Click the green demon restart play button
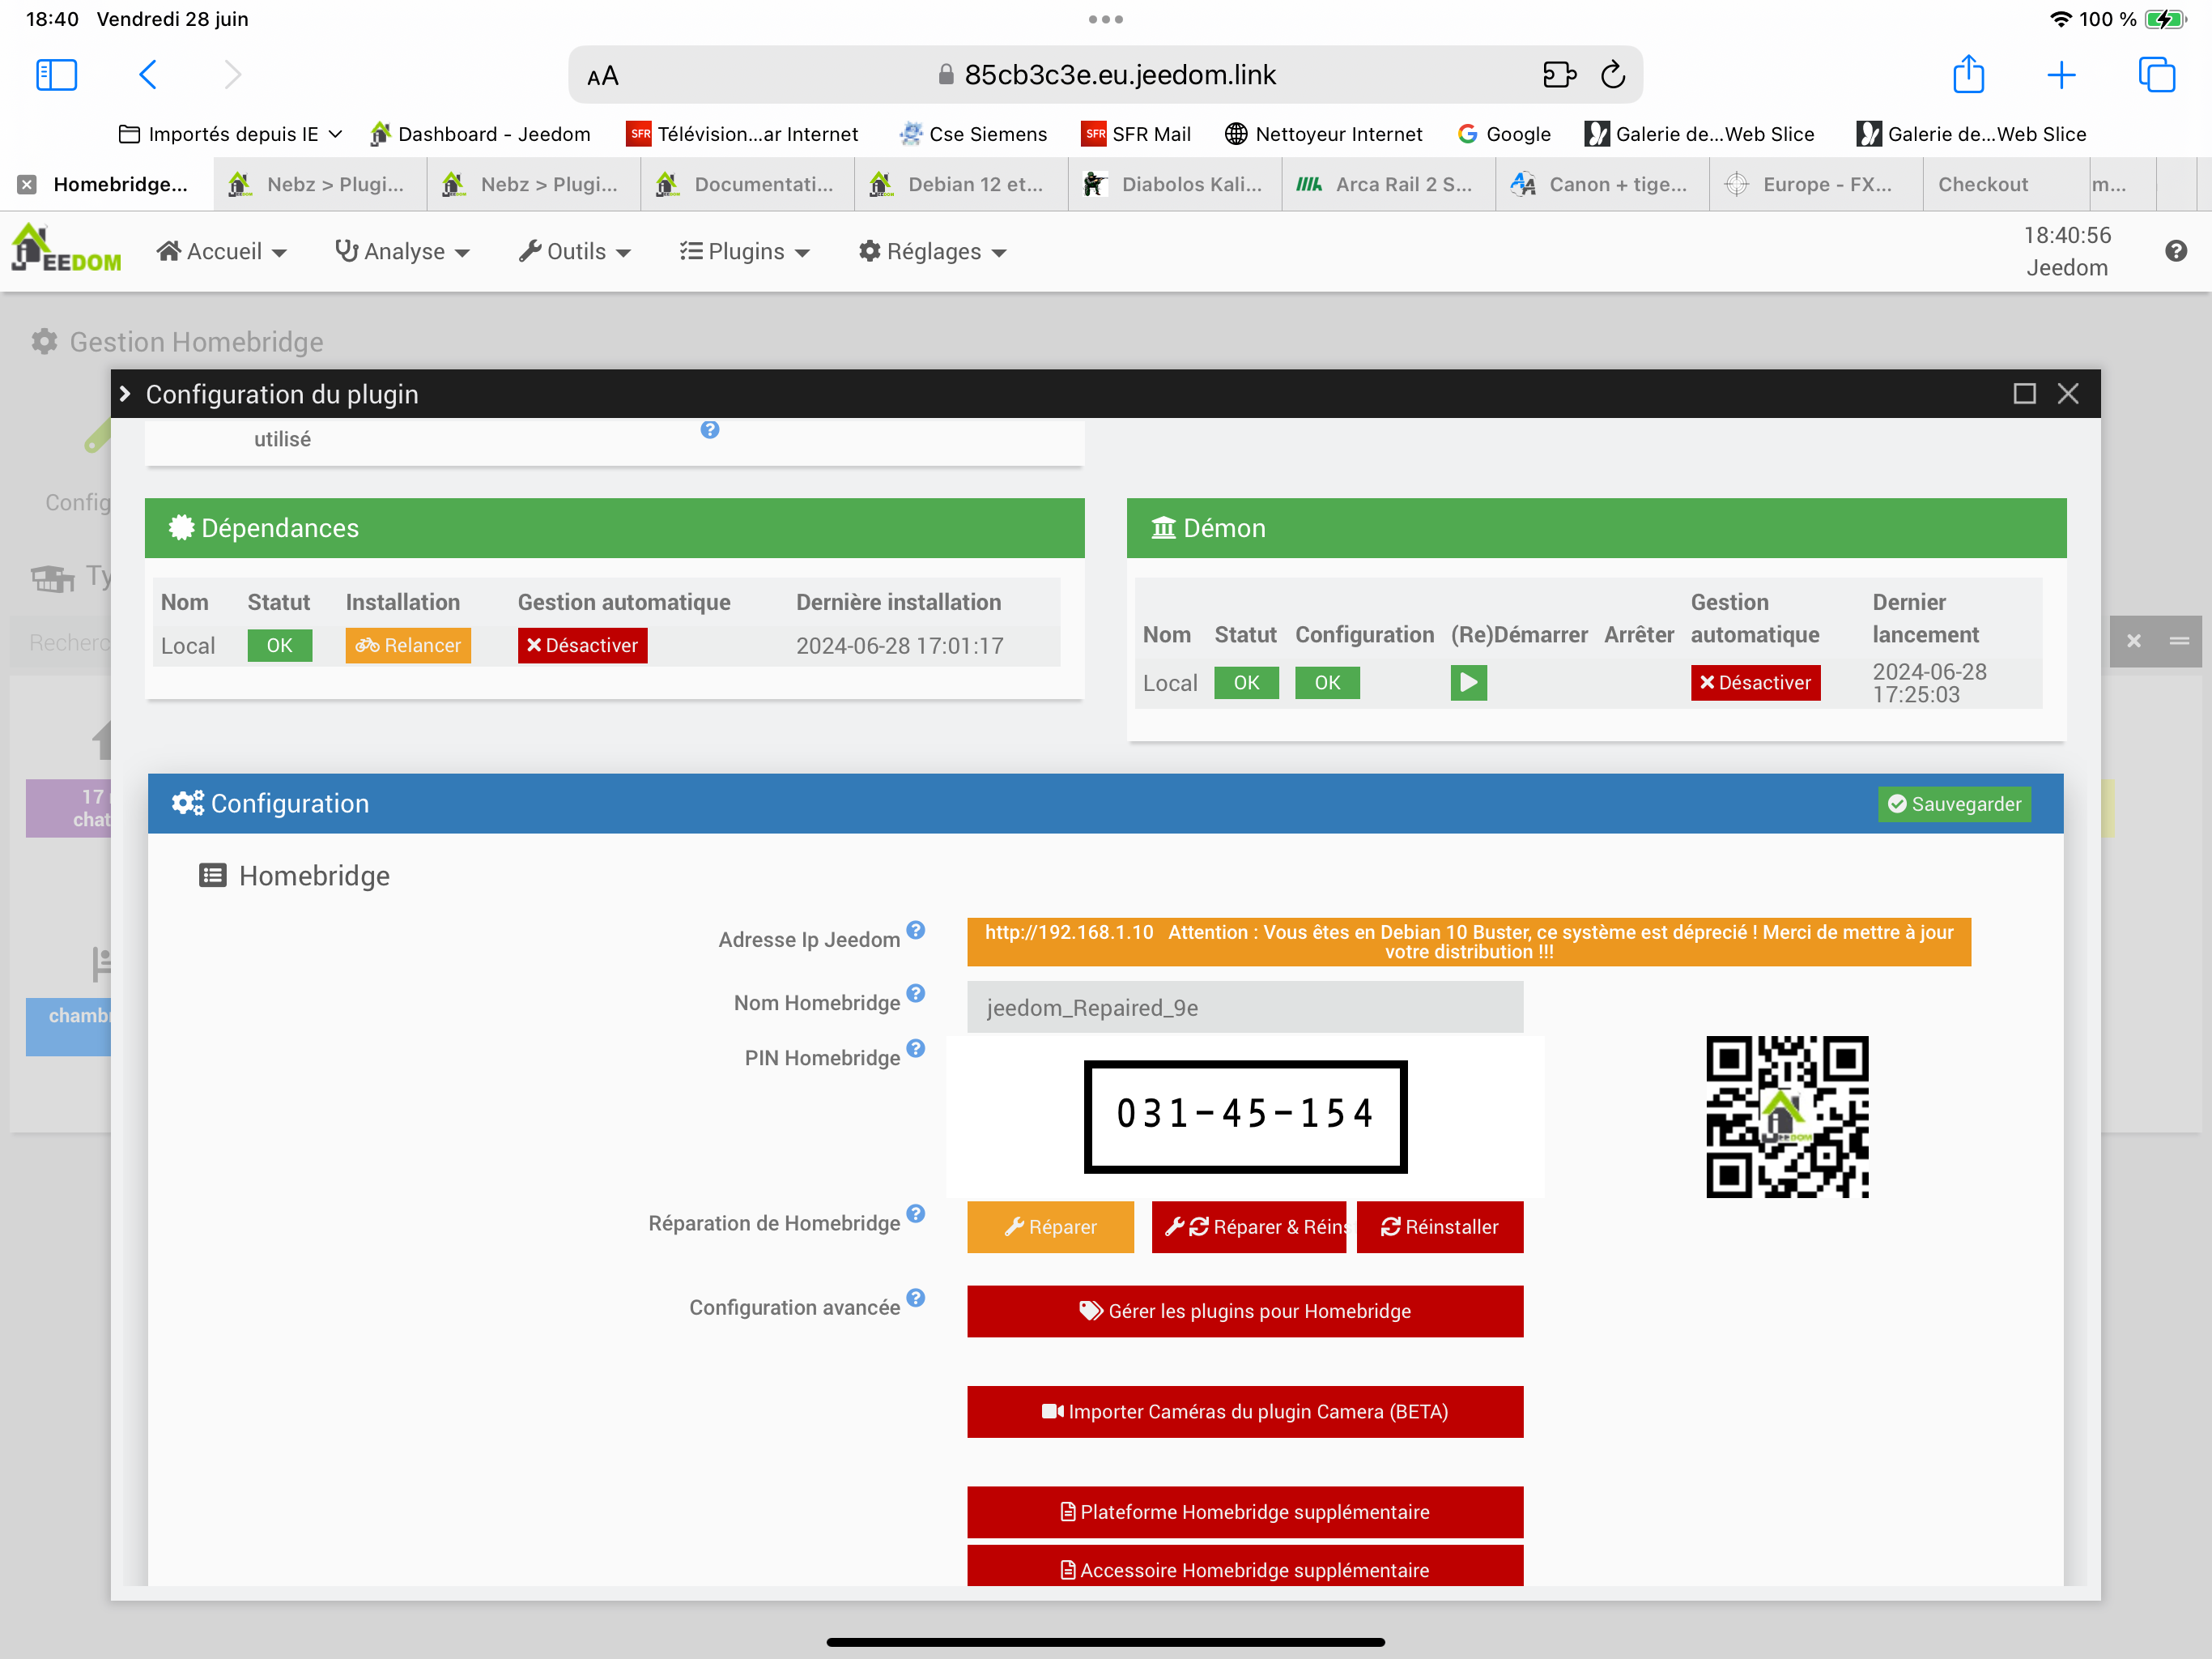Screen dimensions: 2212x1659 coord(1467,682)
